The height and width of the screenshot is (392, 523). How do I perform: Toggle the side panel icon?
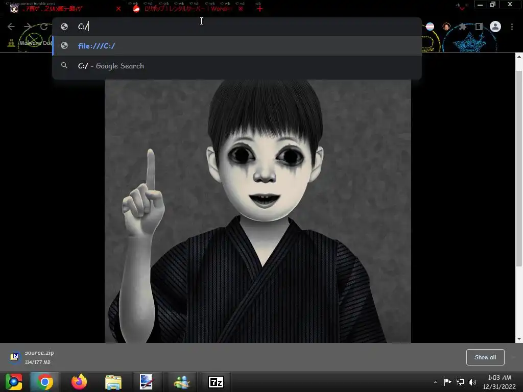coord(479,27)
